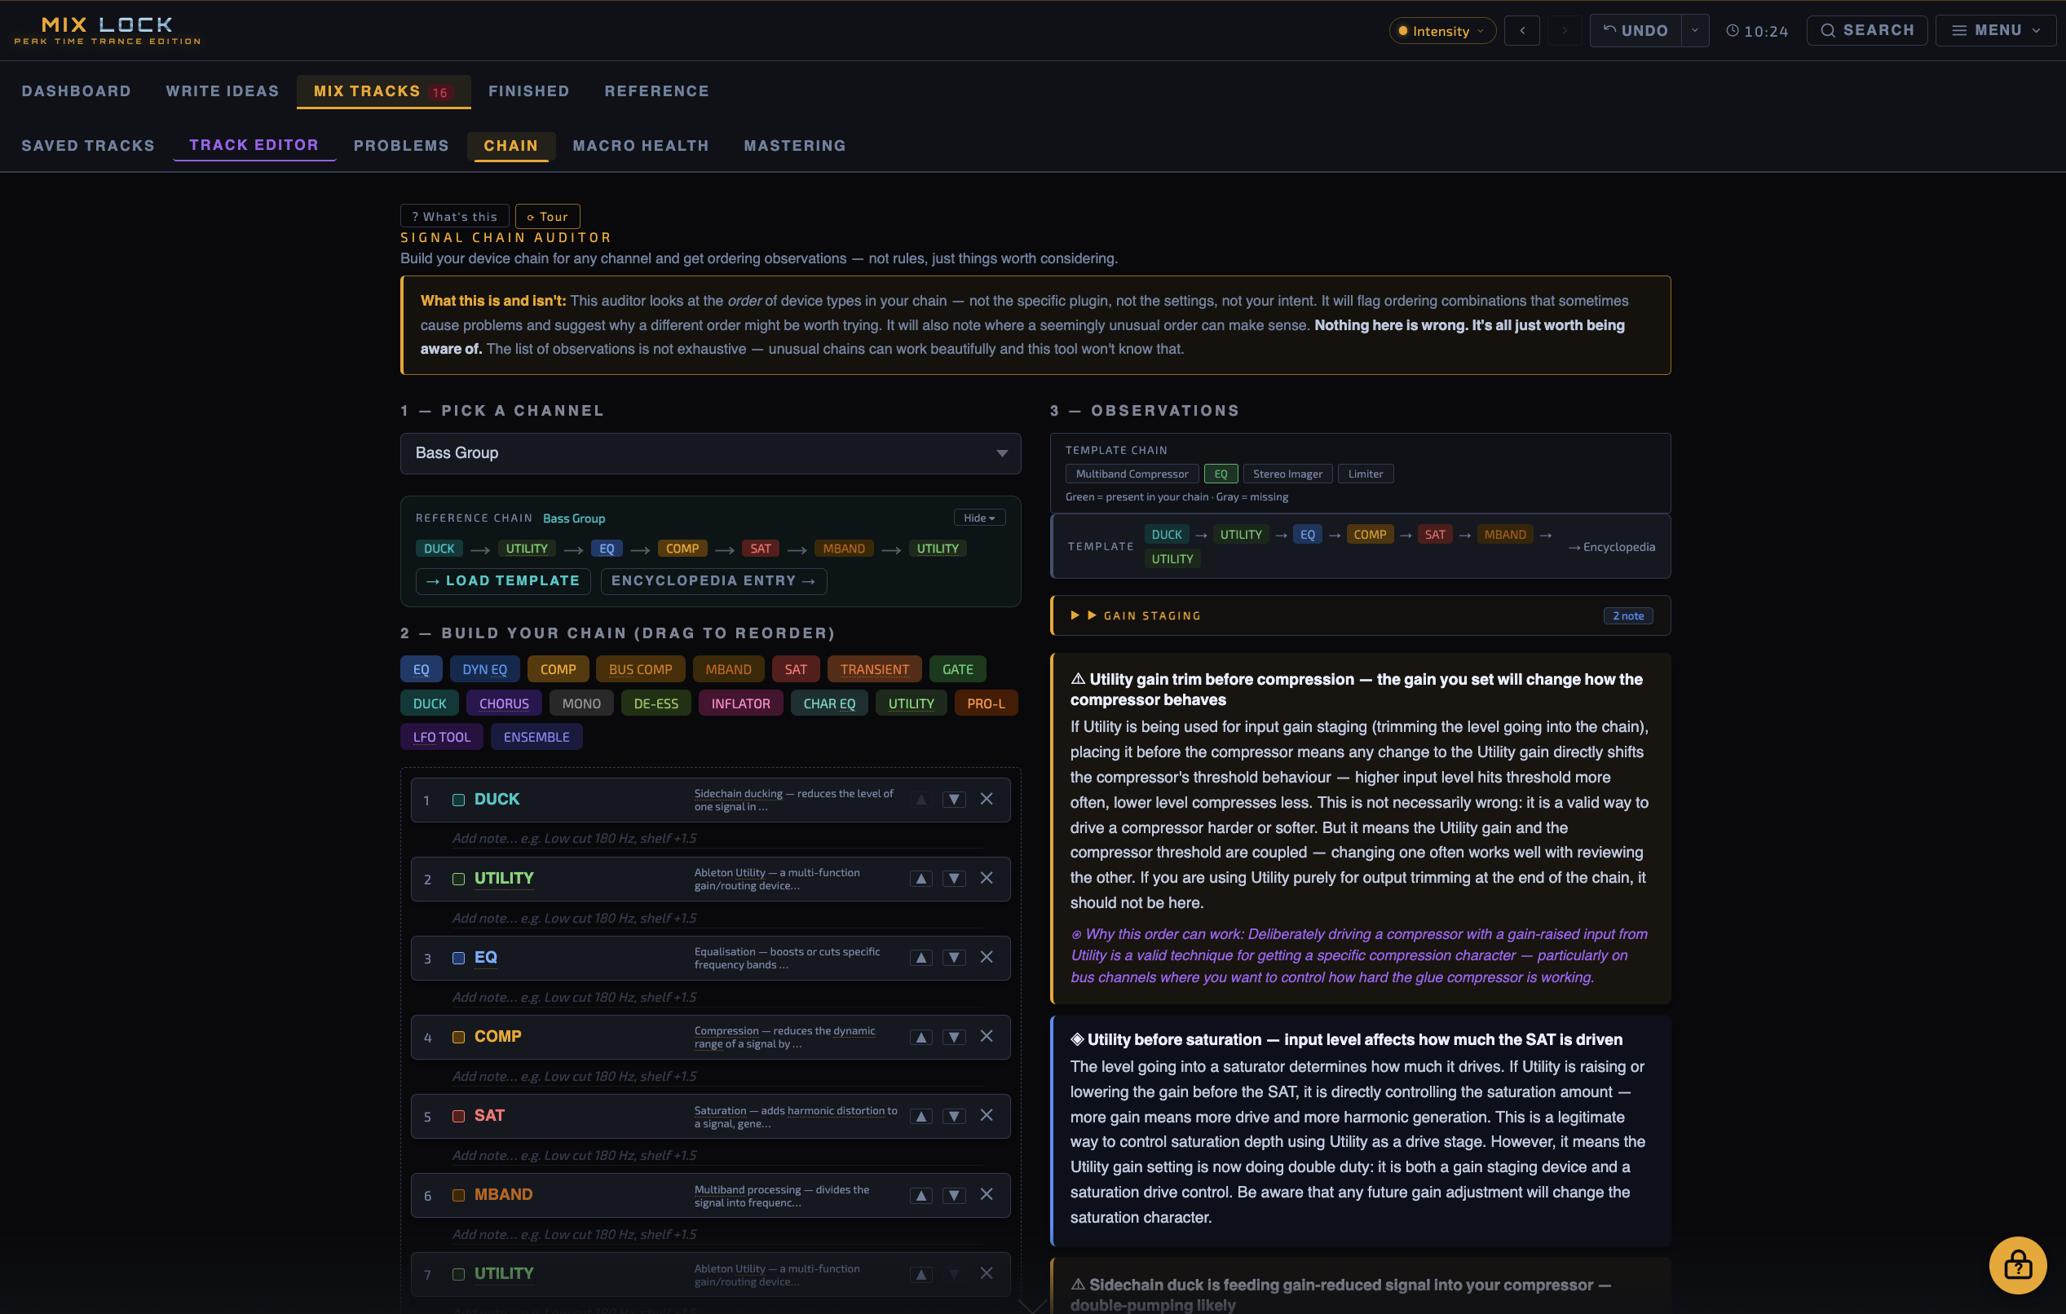Click the Undo arrow icon
The width and height of the screenshot is (2066, 1314).
point(1609,30)
